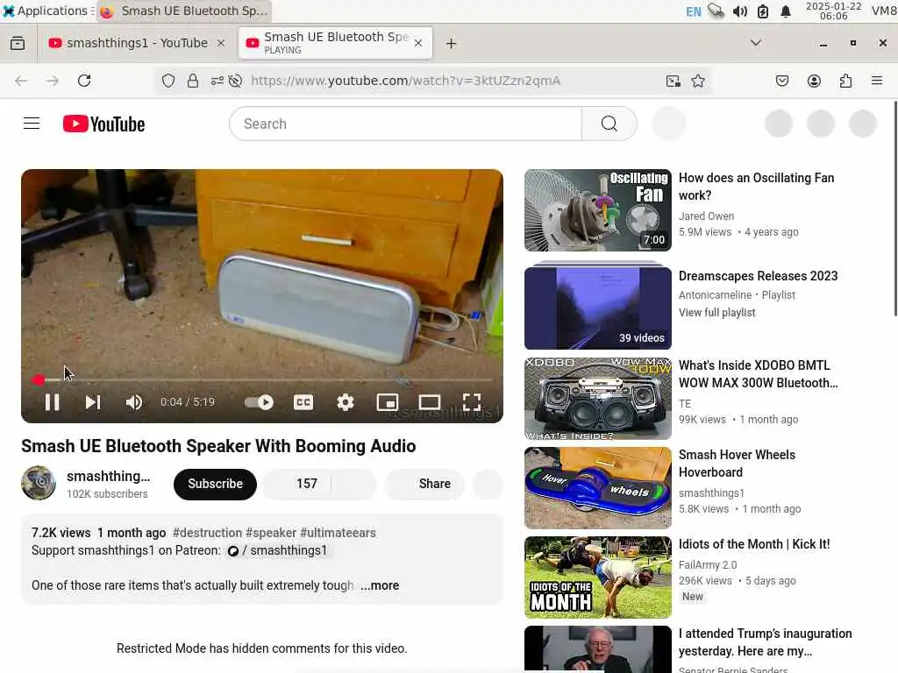
Task: Click View full playlist
Action: (717, 313)
